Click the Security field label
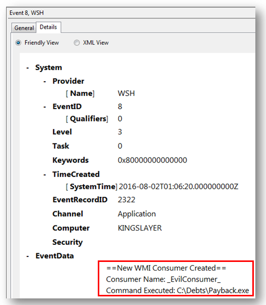 pos(67,242)
